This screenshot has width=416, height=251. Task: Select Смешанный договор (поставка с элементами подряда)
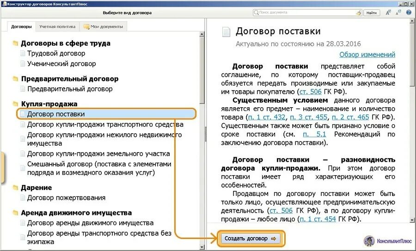click(x=99, y=168)
